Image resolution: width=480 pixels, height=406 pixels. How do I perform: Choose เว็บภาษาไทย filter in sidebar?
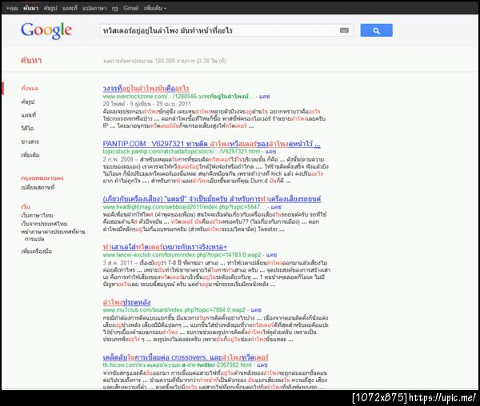tap(37, 215)
